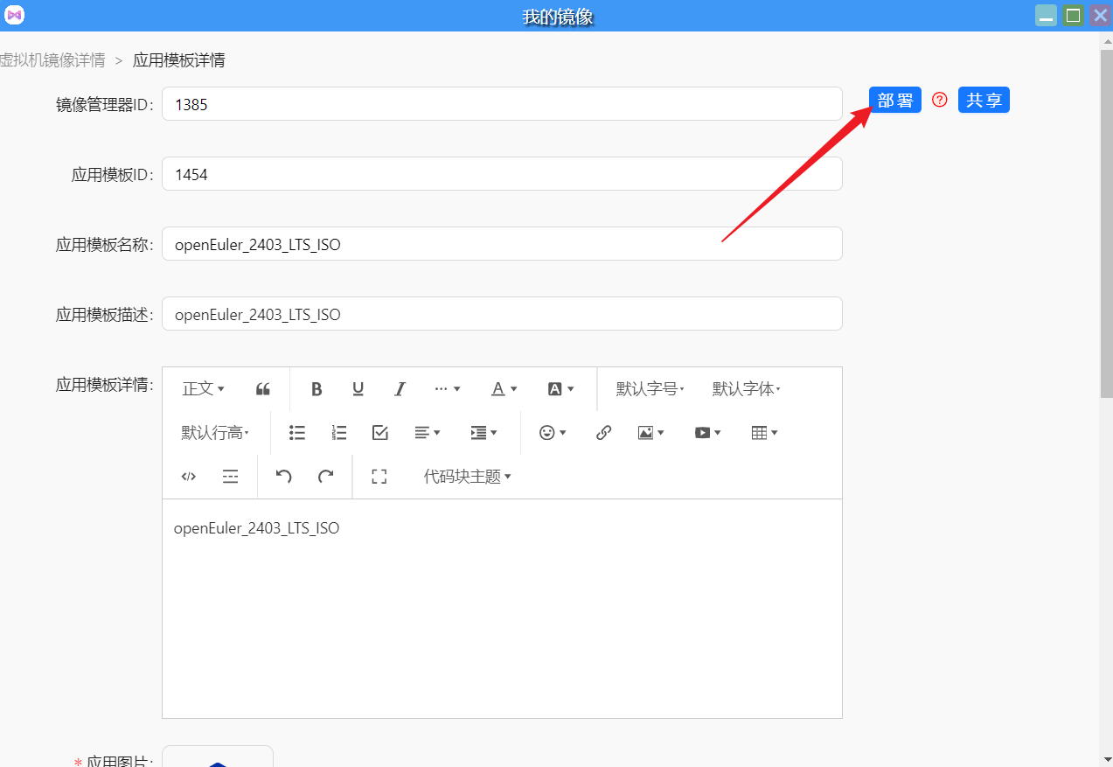Open the text alignment menu

tap(428, 433)
